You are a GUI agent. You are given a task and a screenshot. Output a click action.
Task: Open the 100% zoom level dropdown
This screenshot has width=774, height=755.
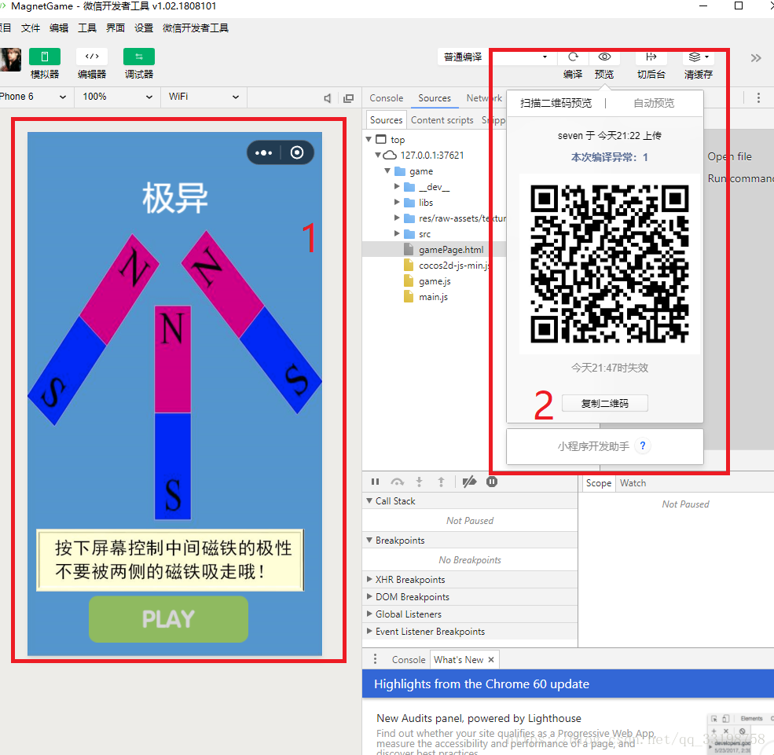point(118,97)
